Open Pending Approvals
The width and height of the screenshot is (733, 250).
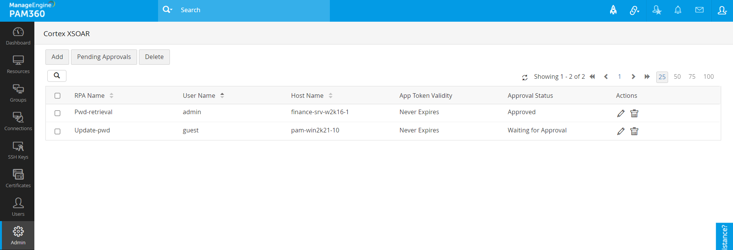pos(104,57)
